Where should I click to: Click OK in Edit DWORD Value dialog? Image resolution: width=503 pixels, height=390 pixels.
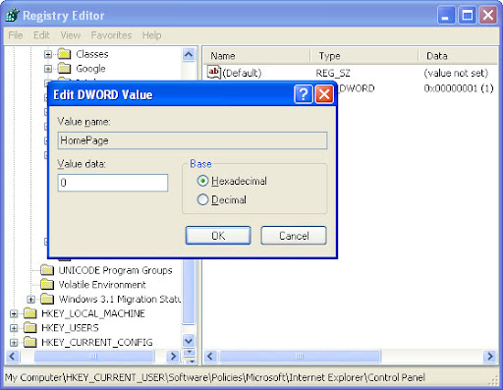coord(218,236)
